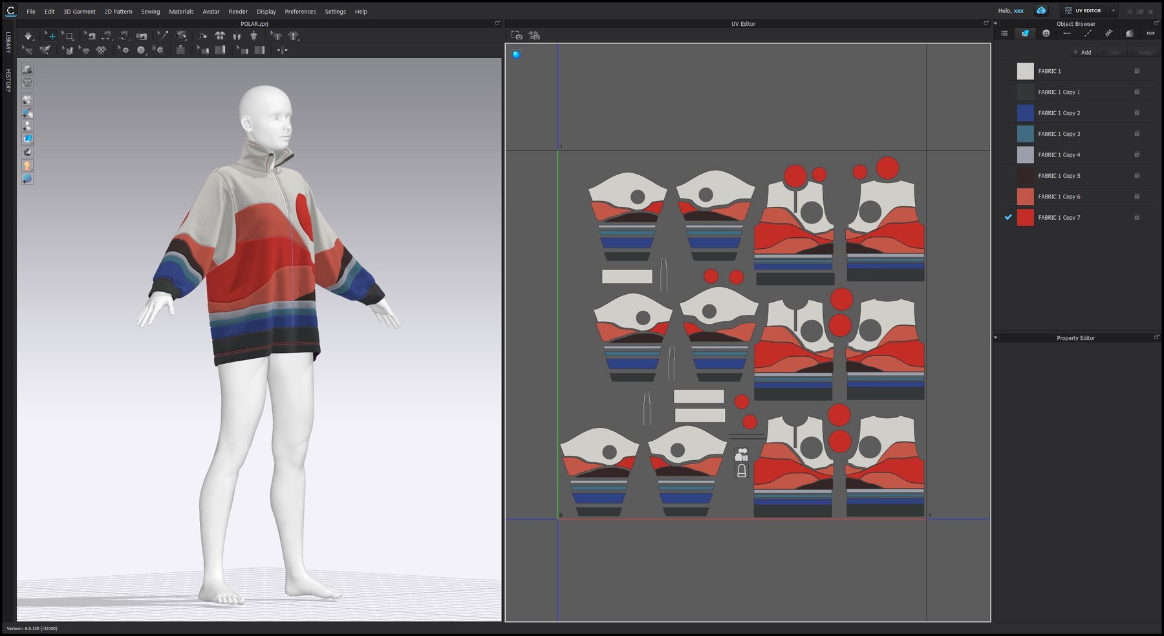
Task: Enable the scene list view in Object Browser
Action: 1005,32
